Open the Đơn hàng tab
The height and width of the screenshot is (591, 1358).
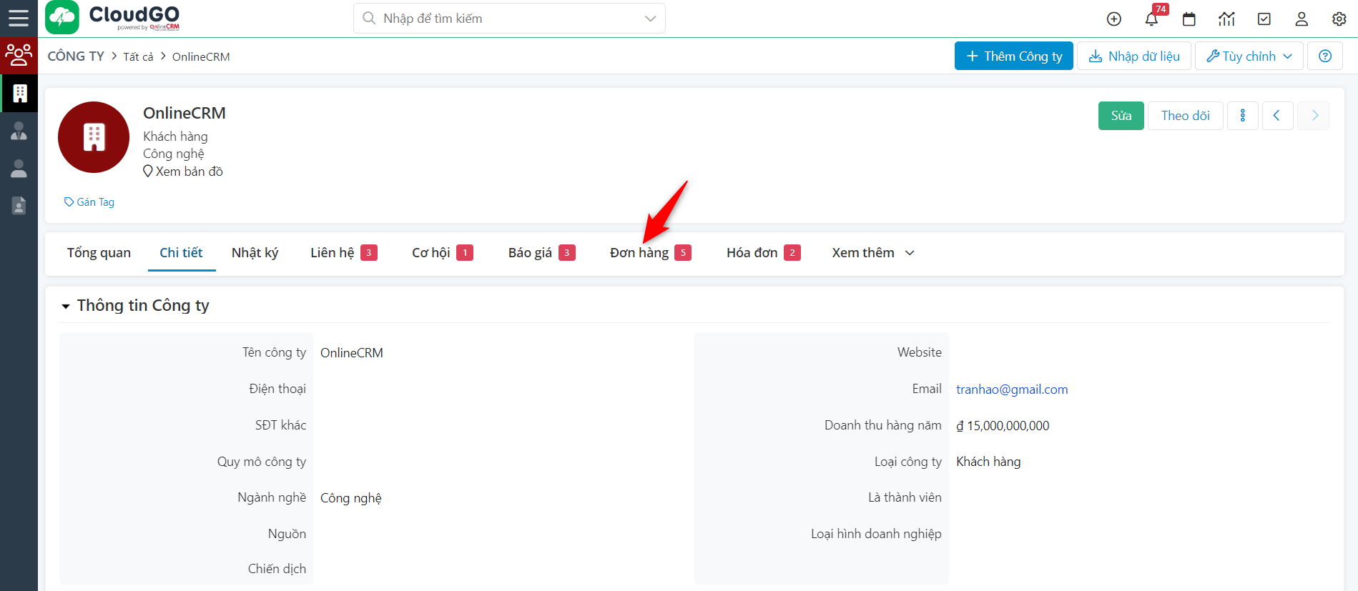(x=650, y=253)
